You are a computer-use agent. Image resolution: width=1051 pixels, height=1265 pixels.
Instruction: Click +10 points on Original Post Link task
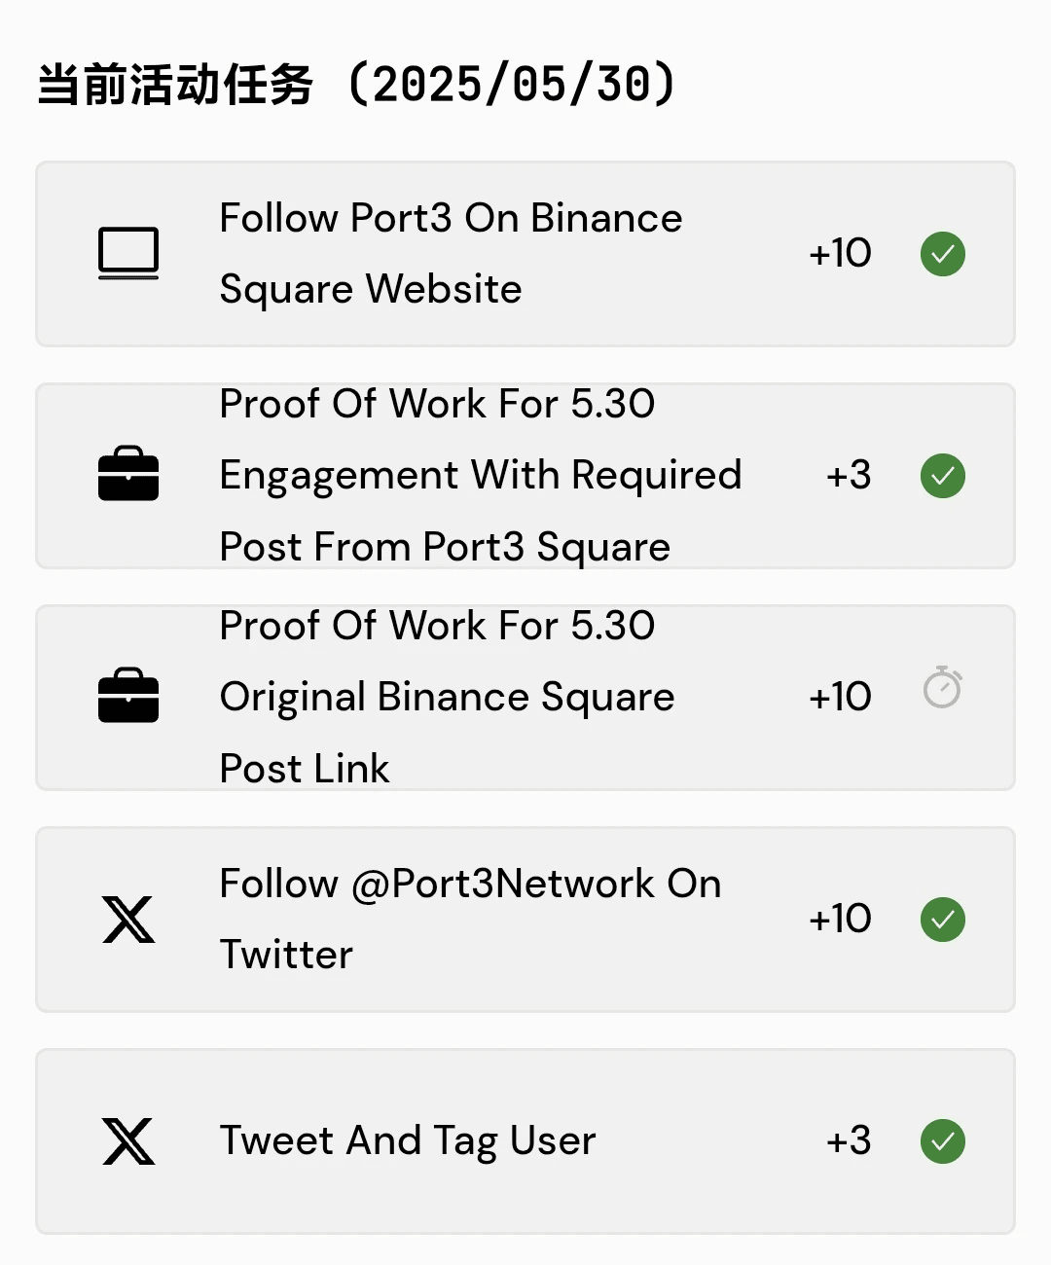tap(840, 698)
